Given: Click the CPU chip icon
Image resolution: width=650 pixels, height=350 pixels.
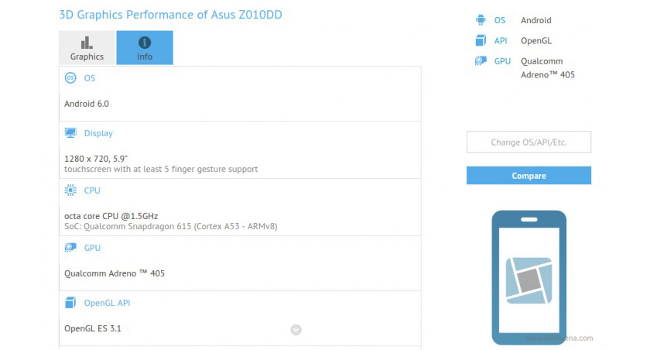Looking at the screenshot, I should click(x=70, y=190).
